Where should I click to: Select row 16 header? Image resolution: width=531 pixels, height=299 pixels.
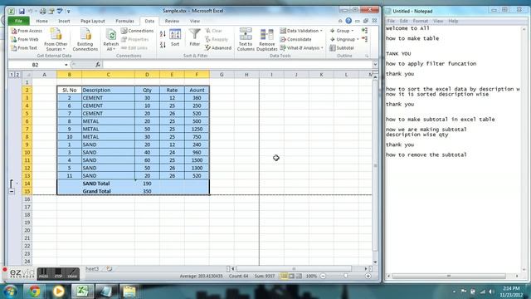coord(27,199)
